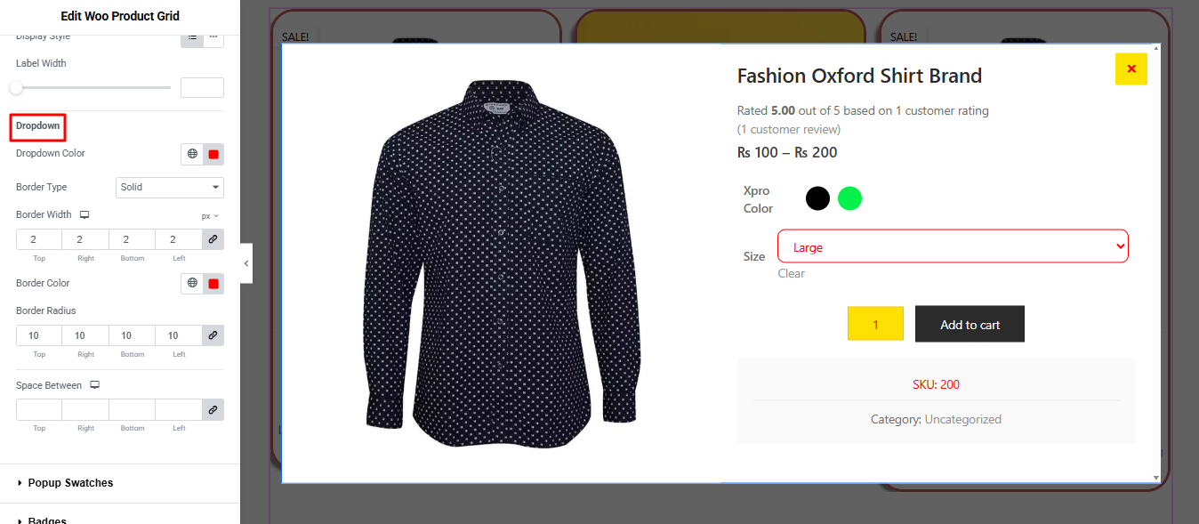This screenshot has height=524, width=1199.
Task: Open the Border Type dropdown
Action: tap(170, 188)
